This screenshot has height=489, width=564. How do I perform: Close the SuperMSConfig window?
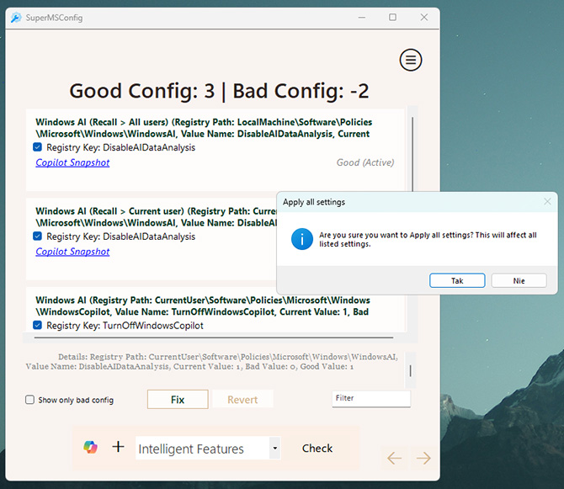(424, 18)
